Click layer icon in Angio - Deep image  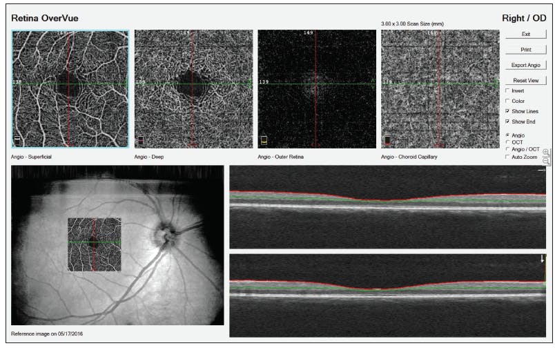(141, 140)
